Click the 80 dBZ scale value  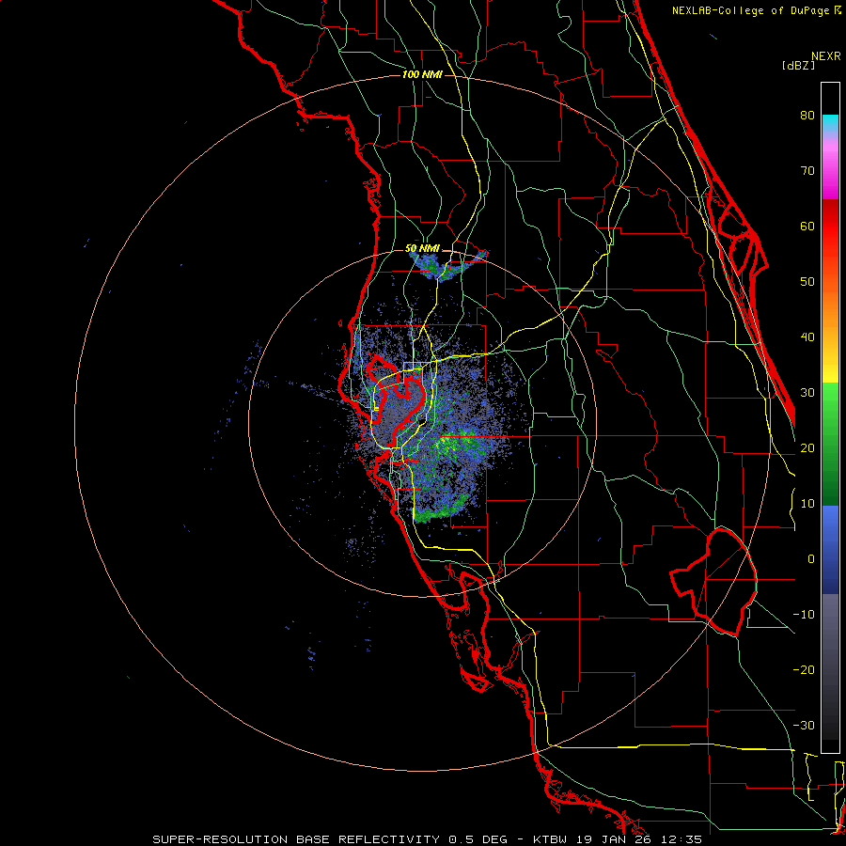click(x=807, y=115)
